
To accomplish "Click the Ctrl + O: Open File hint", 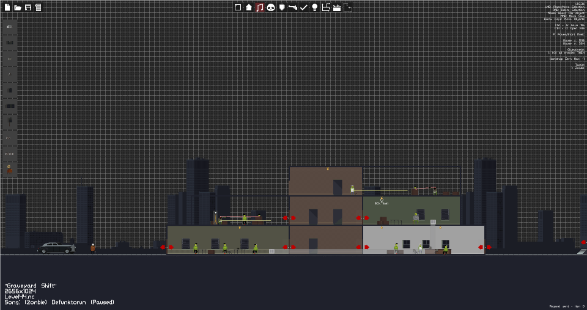I will tap(569, 28).
